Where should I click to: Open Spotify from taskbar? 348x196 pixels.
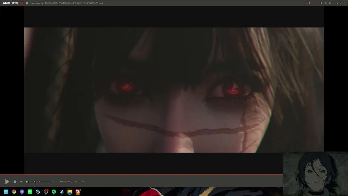pyautogui.click(x=54, y=192)
